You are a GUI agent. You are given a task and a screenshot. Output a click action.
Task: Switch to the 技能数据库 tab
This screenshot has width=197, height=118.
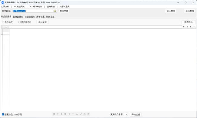pyautogui.click(x=30, y=17)
